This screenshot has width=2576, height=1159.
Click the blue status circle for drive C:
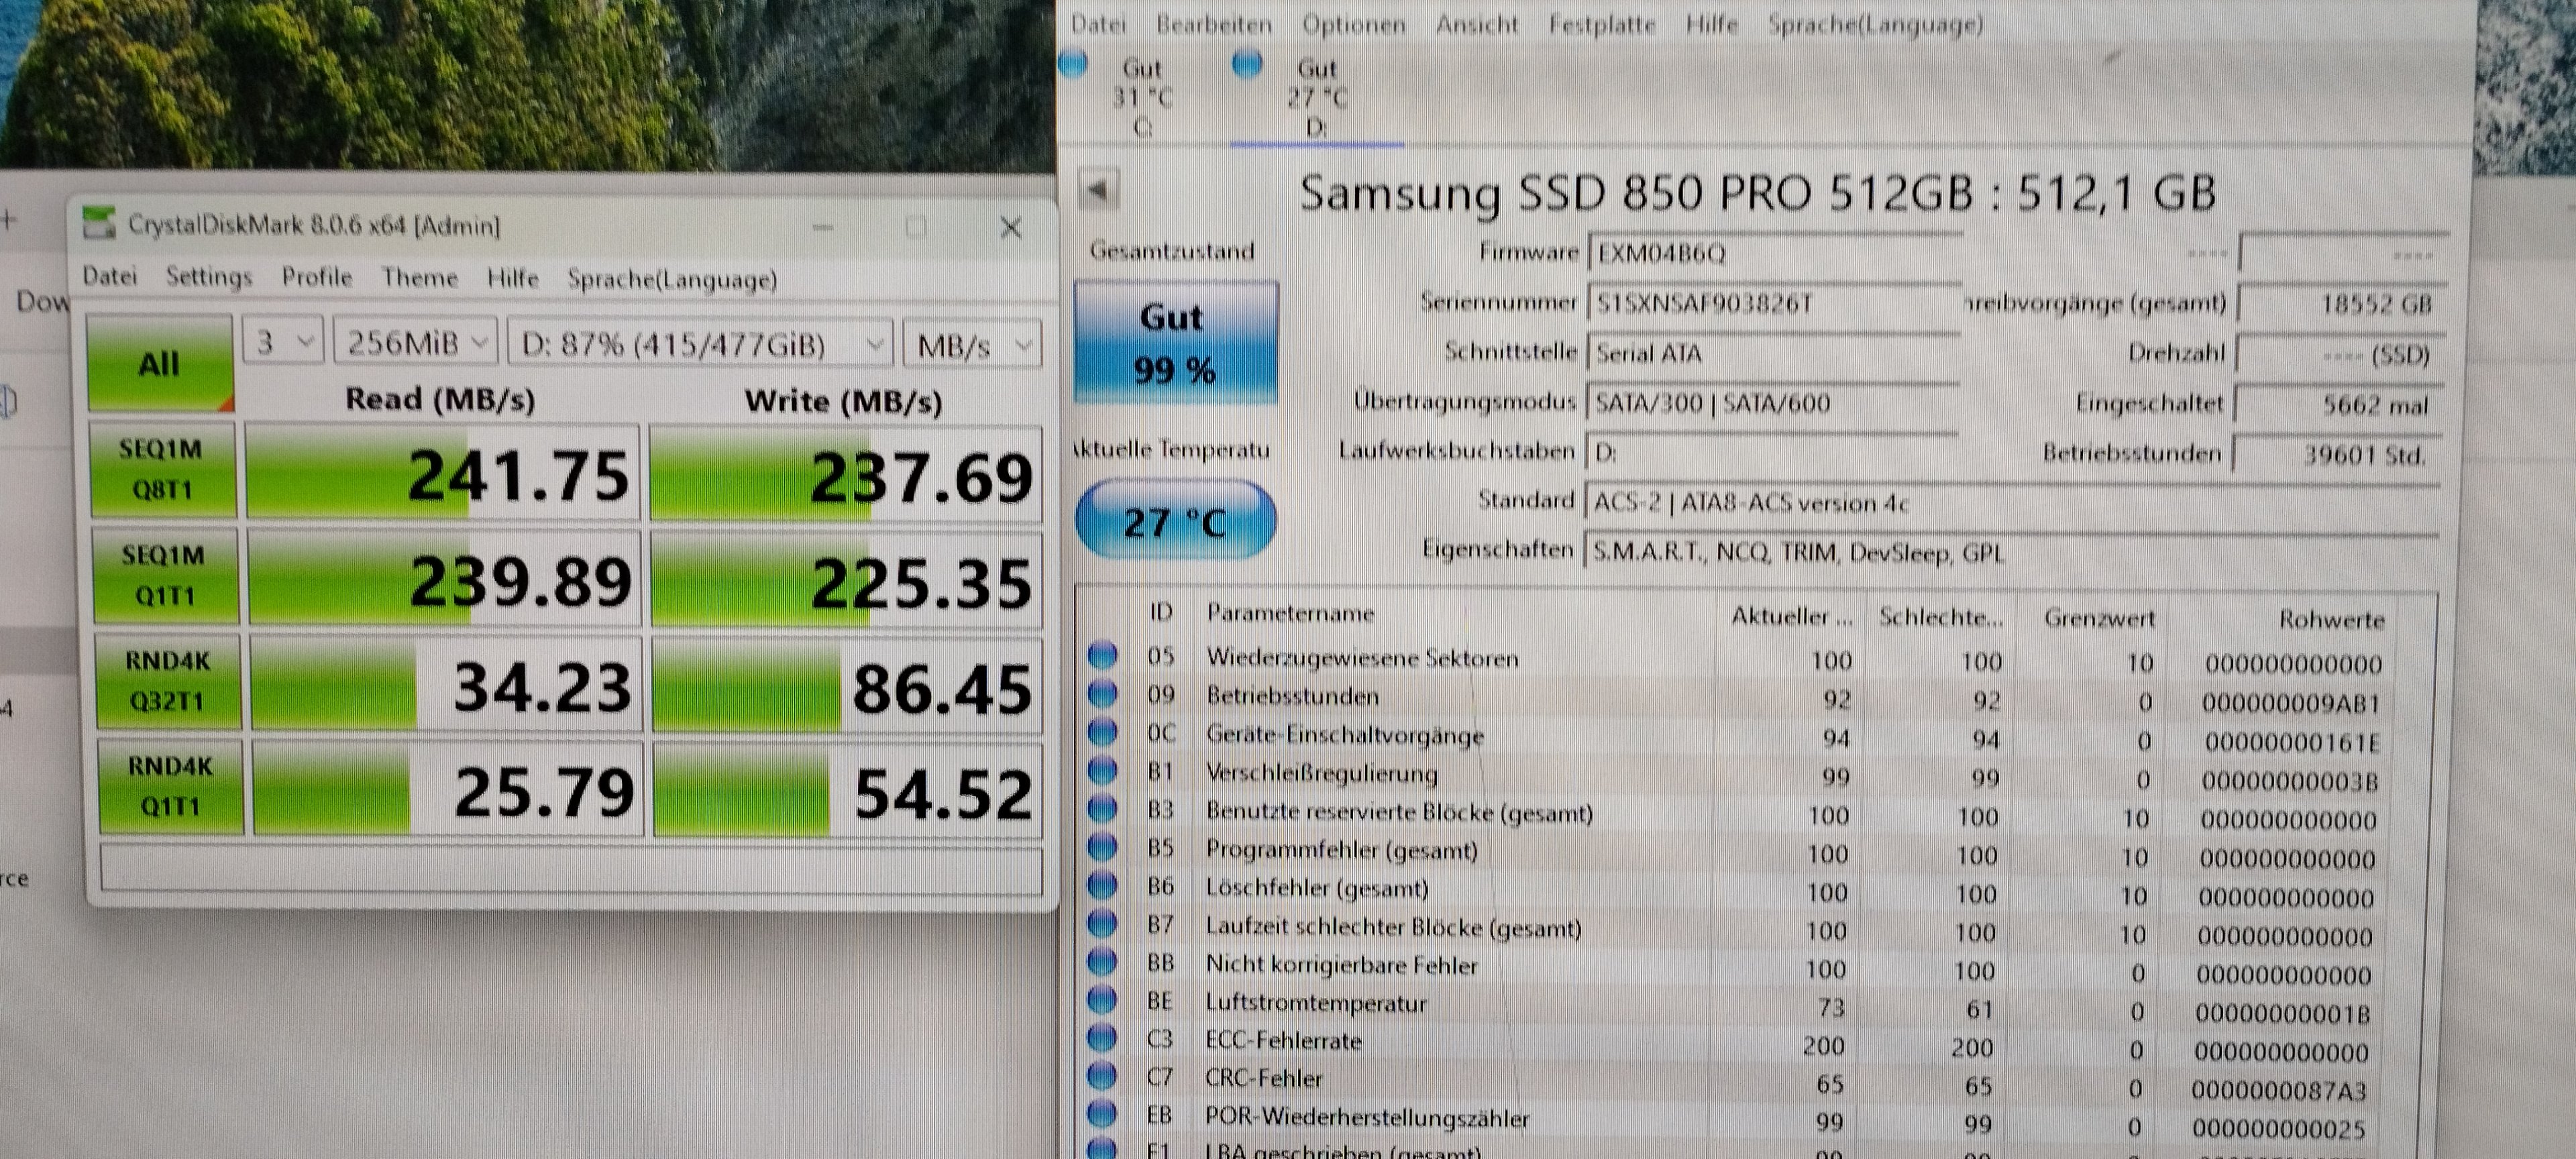1073,64
